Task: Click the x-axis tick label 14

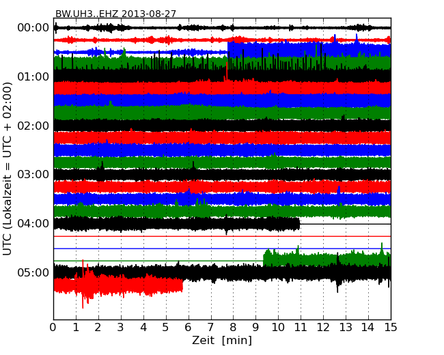Action: [x=368, y=328]
